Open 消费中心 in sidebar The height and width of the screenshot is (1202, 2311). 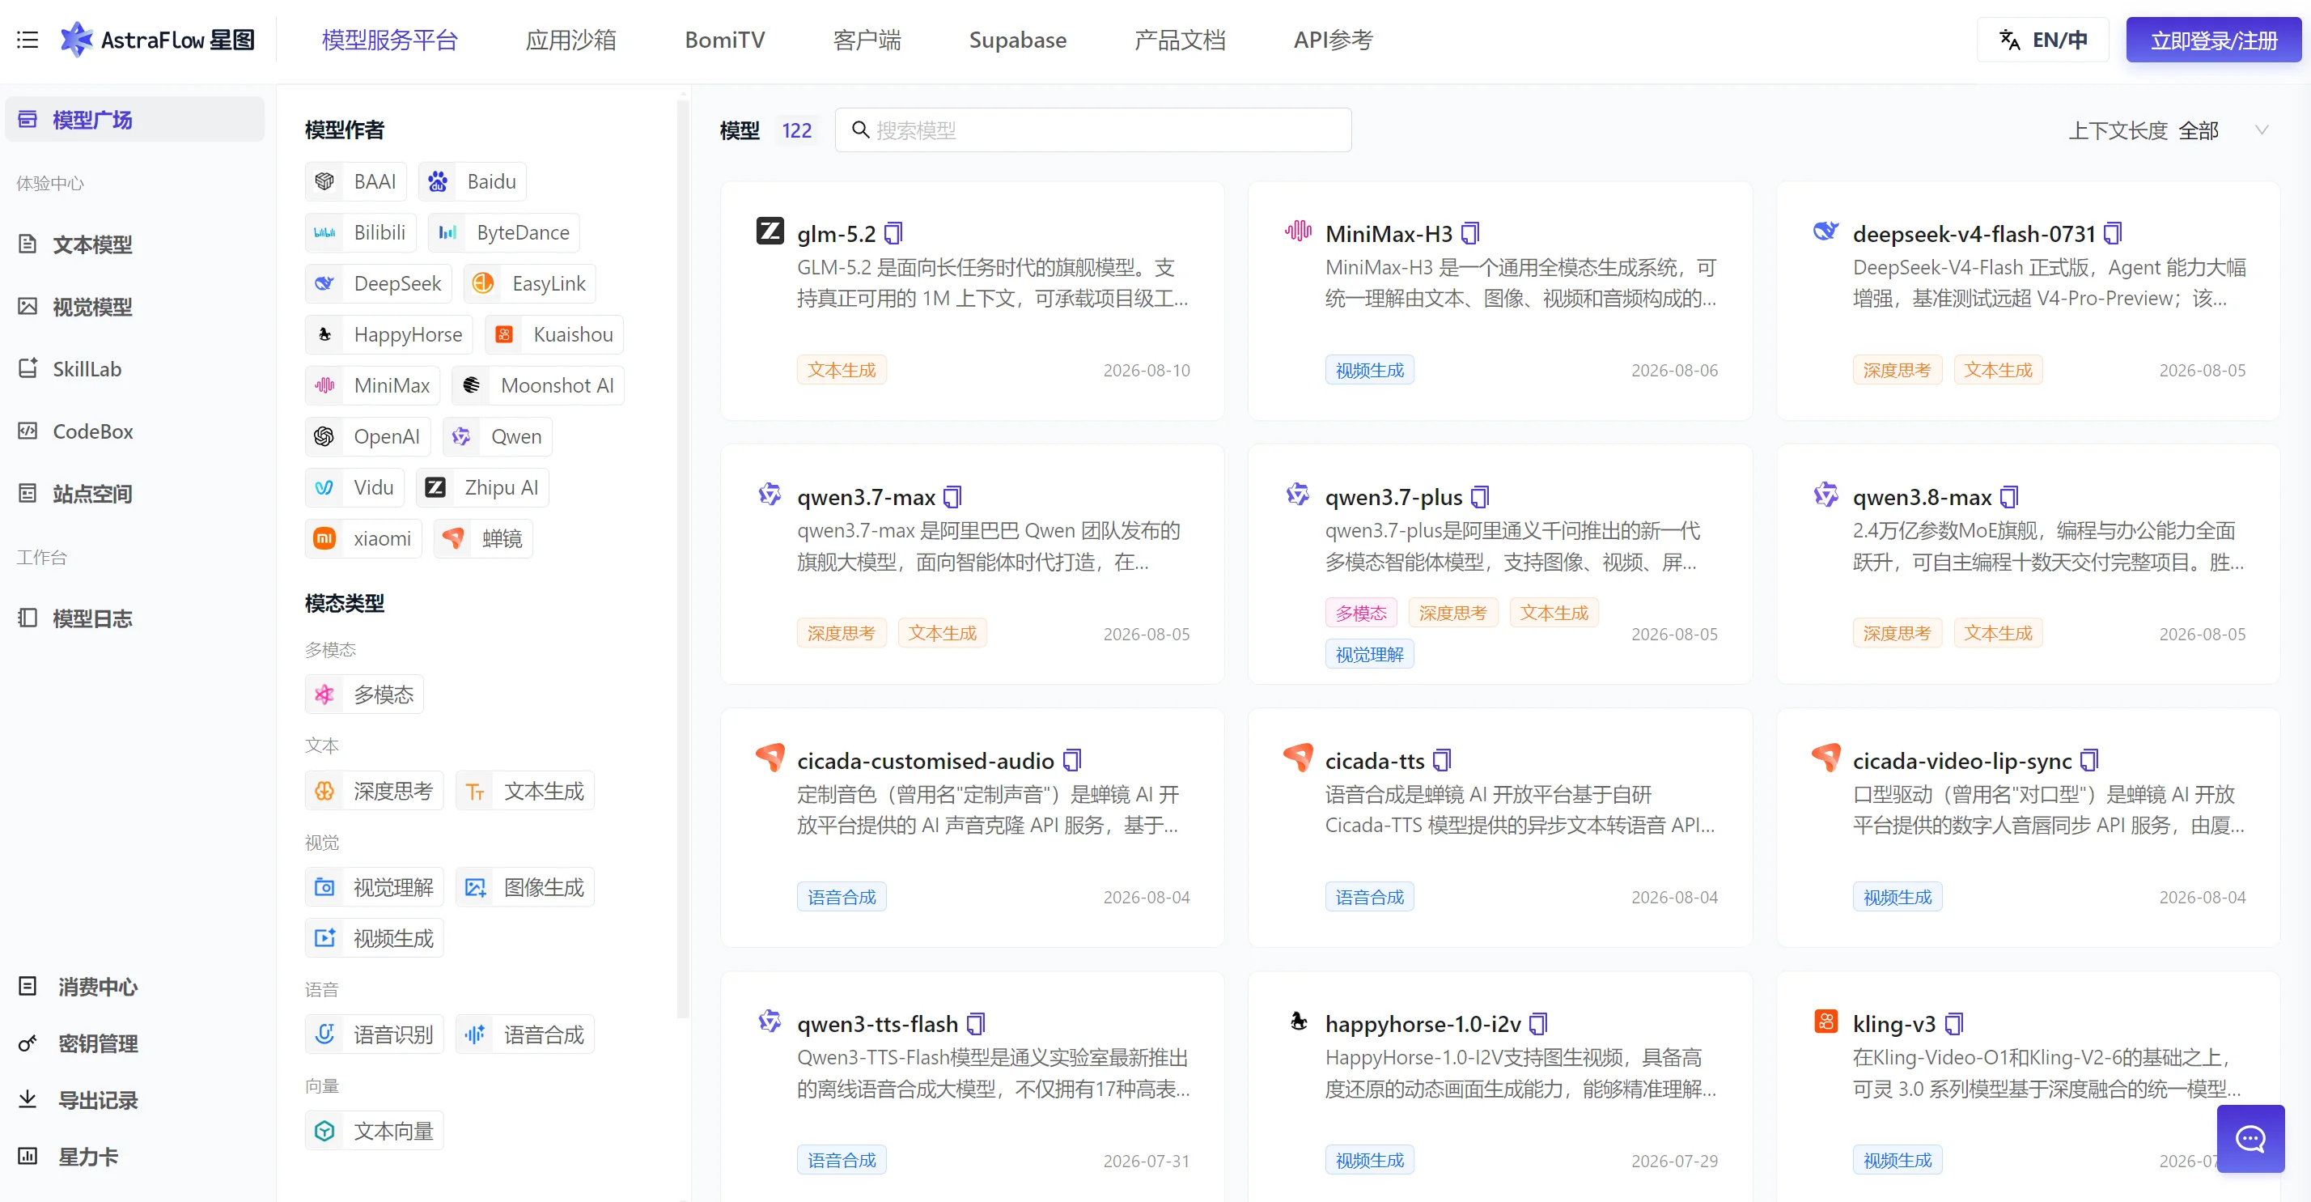(x=134, y=987)
